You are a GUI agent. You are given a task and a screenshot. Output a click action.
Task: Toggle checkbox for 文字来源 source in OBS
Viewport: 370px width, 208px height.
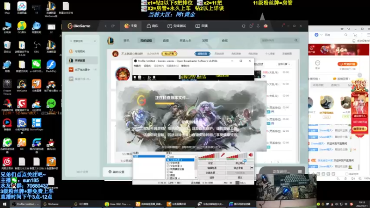point(168,163)
